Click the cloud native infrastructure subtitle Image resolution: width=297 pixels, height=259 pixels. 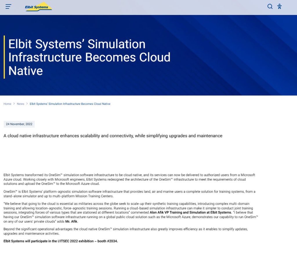point(113,136)
